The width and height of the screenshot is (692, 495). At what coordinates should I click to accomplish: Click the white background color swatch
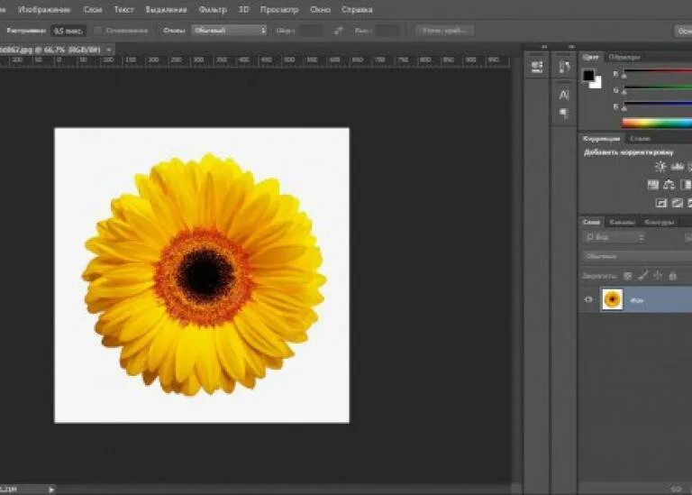pos(596,84)
